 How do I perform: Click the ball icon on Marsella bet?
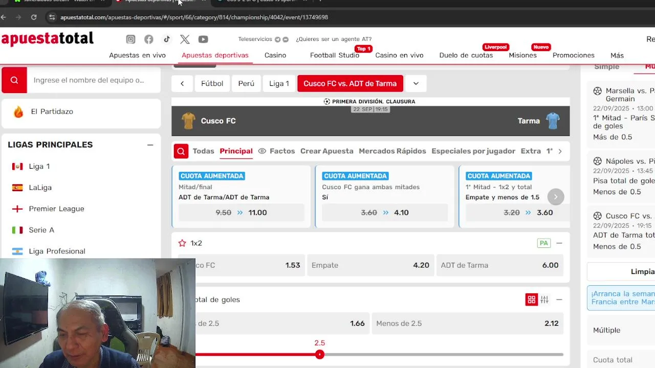tap(598, 91)
